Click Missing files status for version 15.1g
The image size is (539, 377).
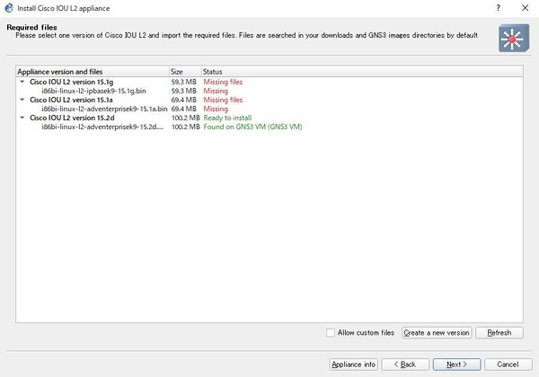click(223, 82)
